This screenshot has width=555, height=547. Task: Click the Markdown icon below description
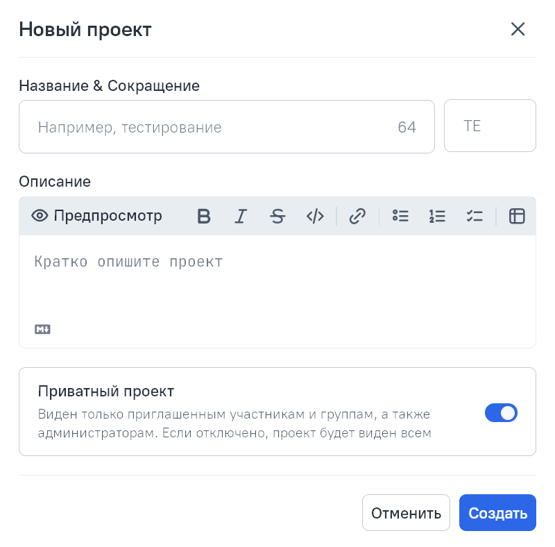pyautogui.click(x=43, y=329)
